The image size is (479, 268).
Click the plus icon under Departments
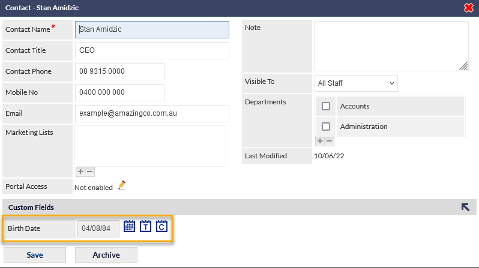click(x=320, y=141)
